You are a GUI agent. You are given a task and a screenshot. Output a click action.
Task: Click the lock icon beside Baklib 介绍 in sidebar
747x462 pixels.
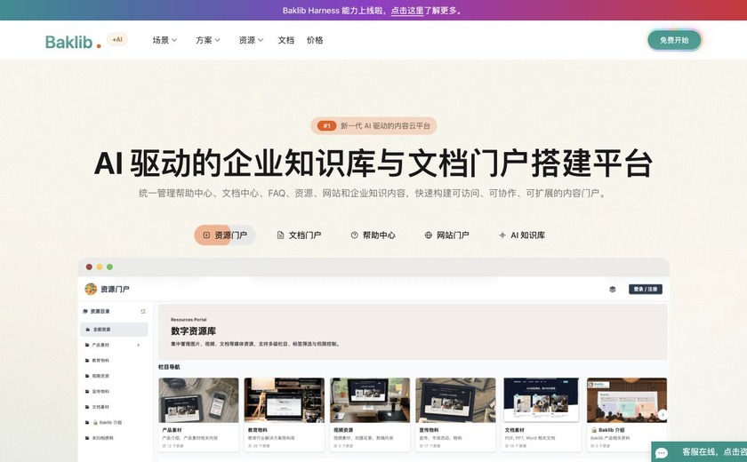95,422
